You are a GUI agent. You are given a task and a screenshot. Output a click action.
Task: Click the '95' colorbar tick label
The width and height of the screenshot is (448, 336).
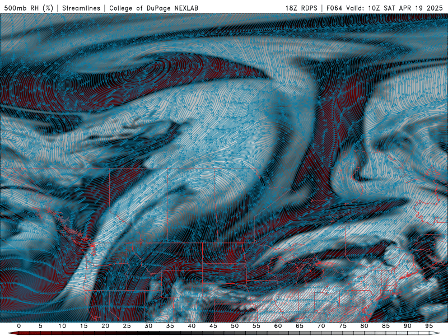pos(429,326)
